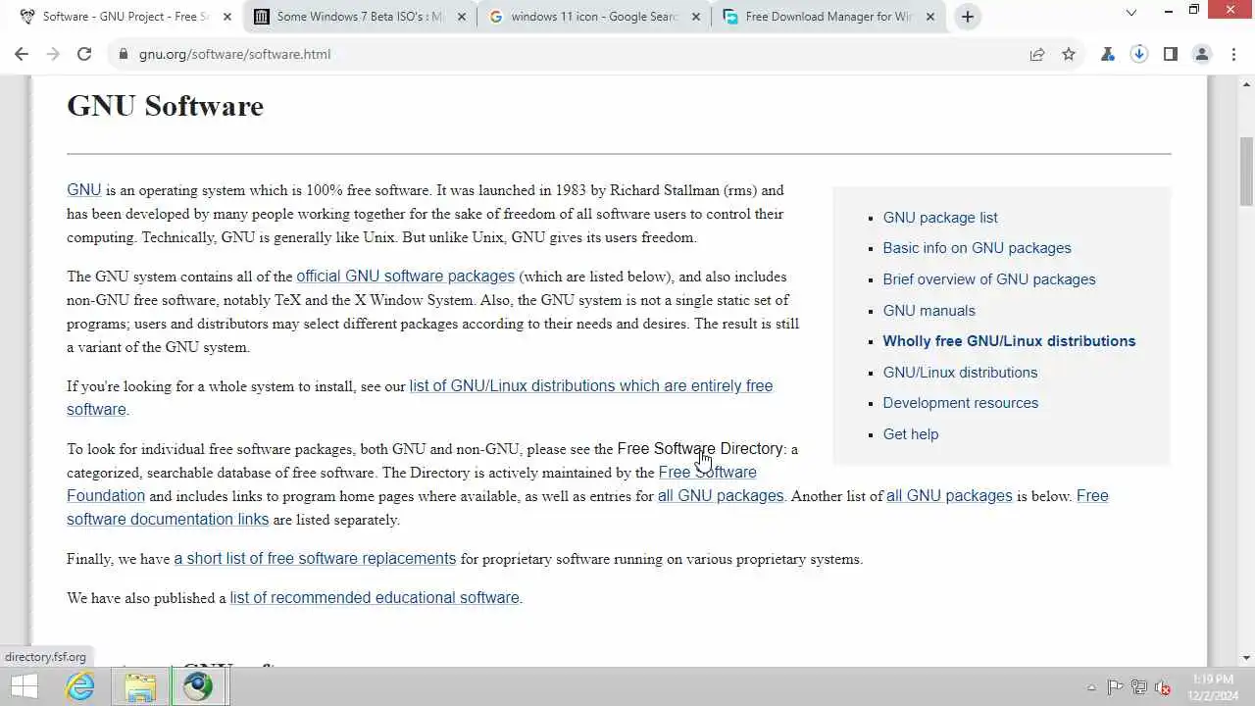Screen dimensions: 1255x706
Task: Open Wholly free GNU/Linux distributions link
Action: (x=1009, y=341)
